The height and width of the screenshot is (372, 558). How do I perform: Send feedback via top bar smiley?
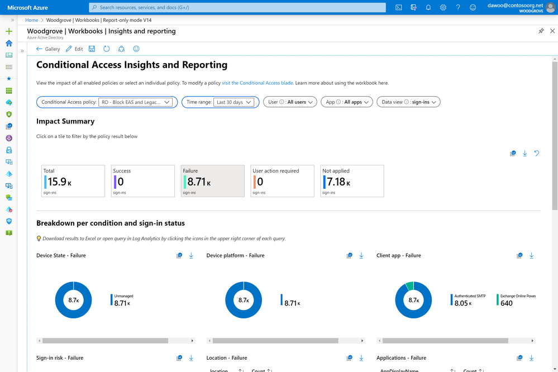point(473,7)
